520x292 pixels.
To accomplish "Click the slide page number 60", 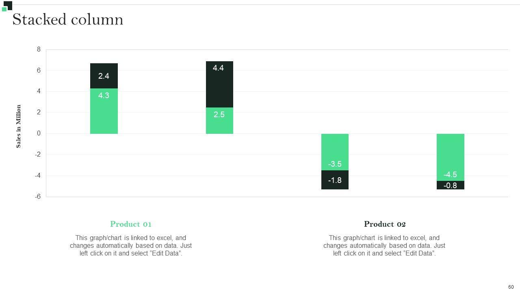I will point(511,287).
